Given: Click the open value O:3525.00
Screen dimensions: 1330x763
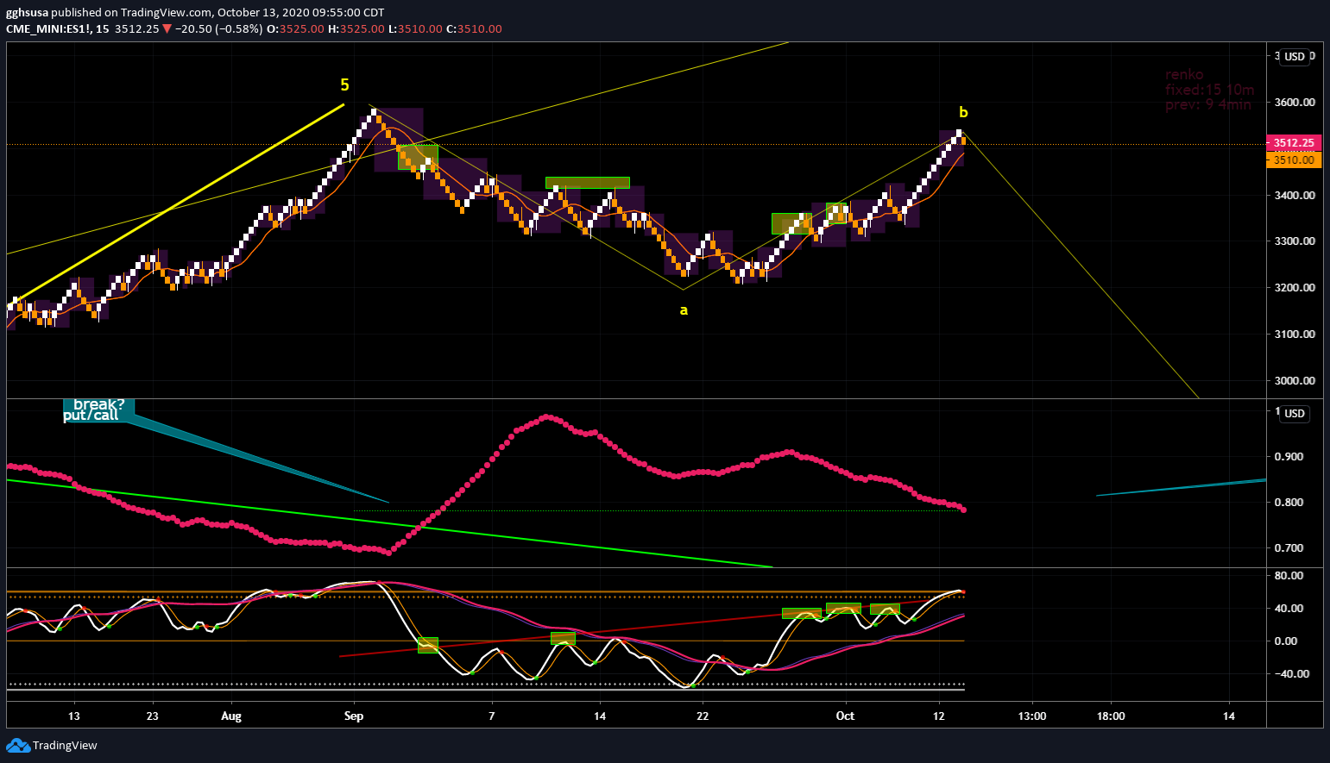Looking at the screenshot, I should (x=295, y=28).
